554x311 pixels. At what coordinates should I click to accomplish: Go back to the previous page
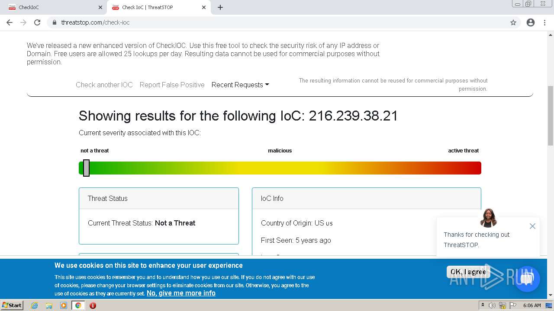point(10,22)
